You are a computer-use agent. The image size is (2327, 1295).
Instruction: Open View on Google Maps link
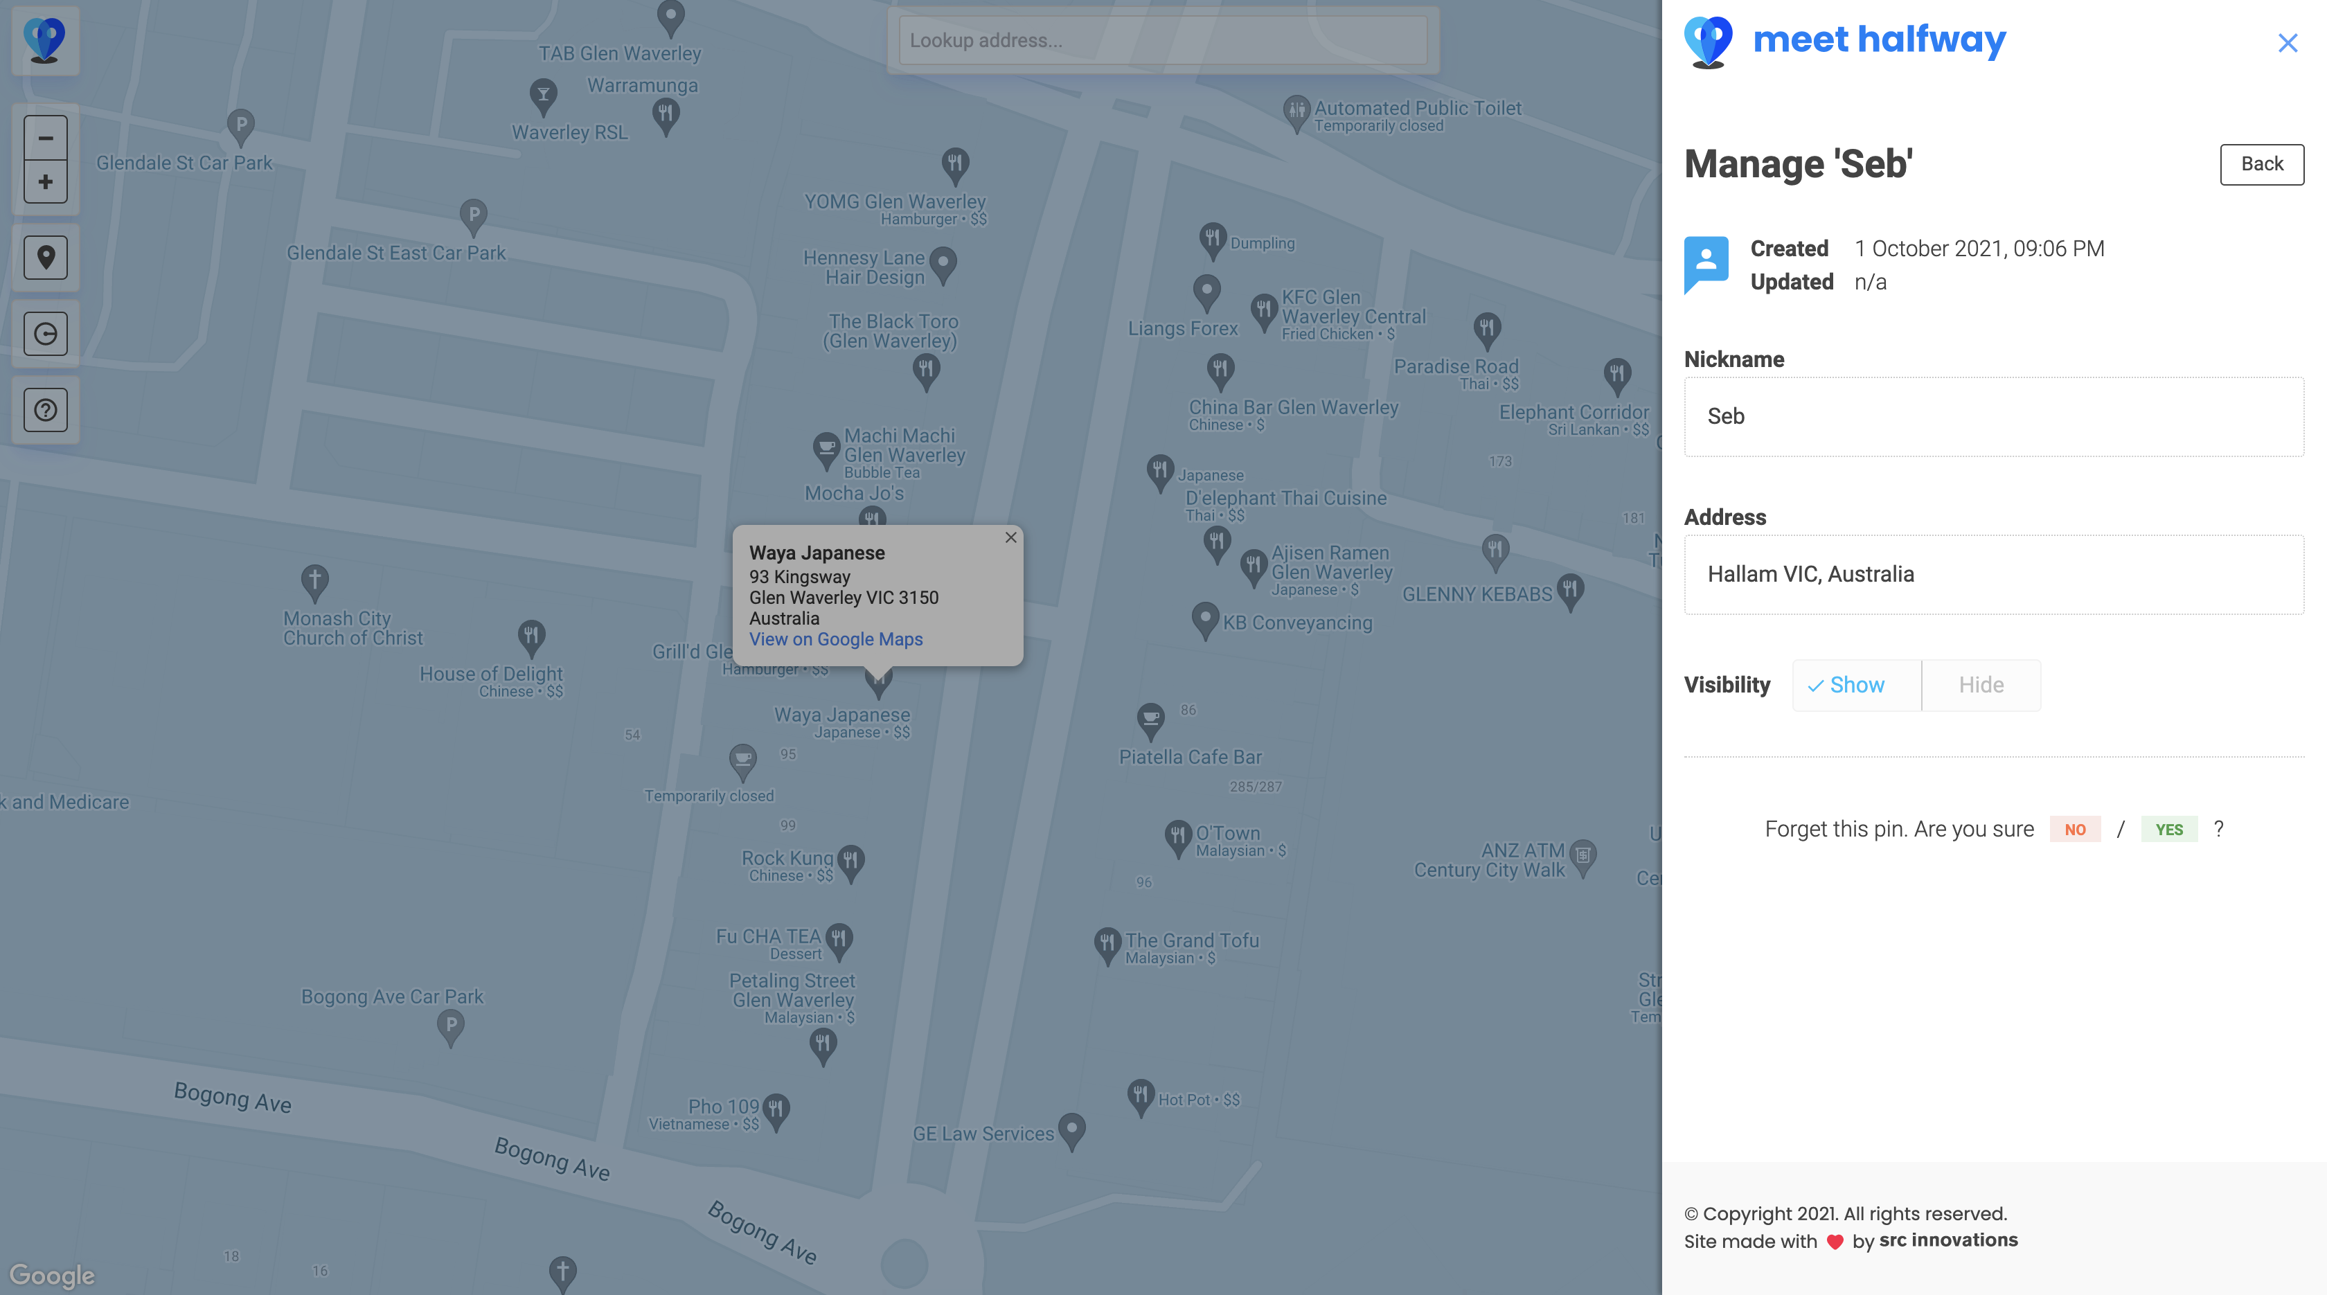click(x=836, y=639)
